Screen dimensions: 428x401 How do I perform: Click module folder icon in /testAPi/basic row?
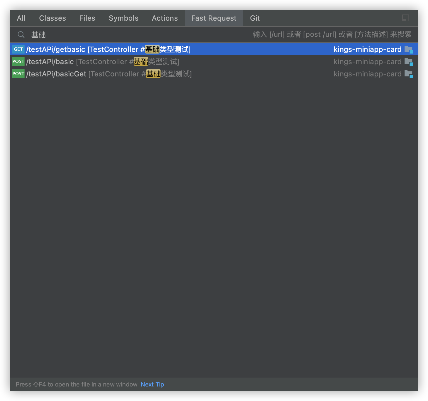point(409,62)
